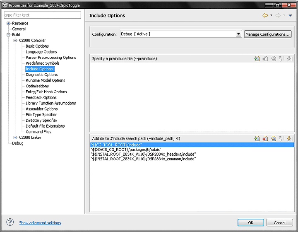Move the selected include path down

click(x=289, y=138)
